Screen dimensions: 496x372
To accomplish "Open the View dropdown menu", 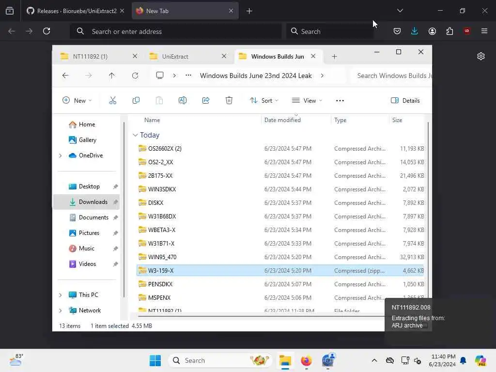I will (x=307, y=101).
